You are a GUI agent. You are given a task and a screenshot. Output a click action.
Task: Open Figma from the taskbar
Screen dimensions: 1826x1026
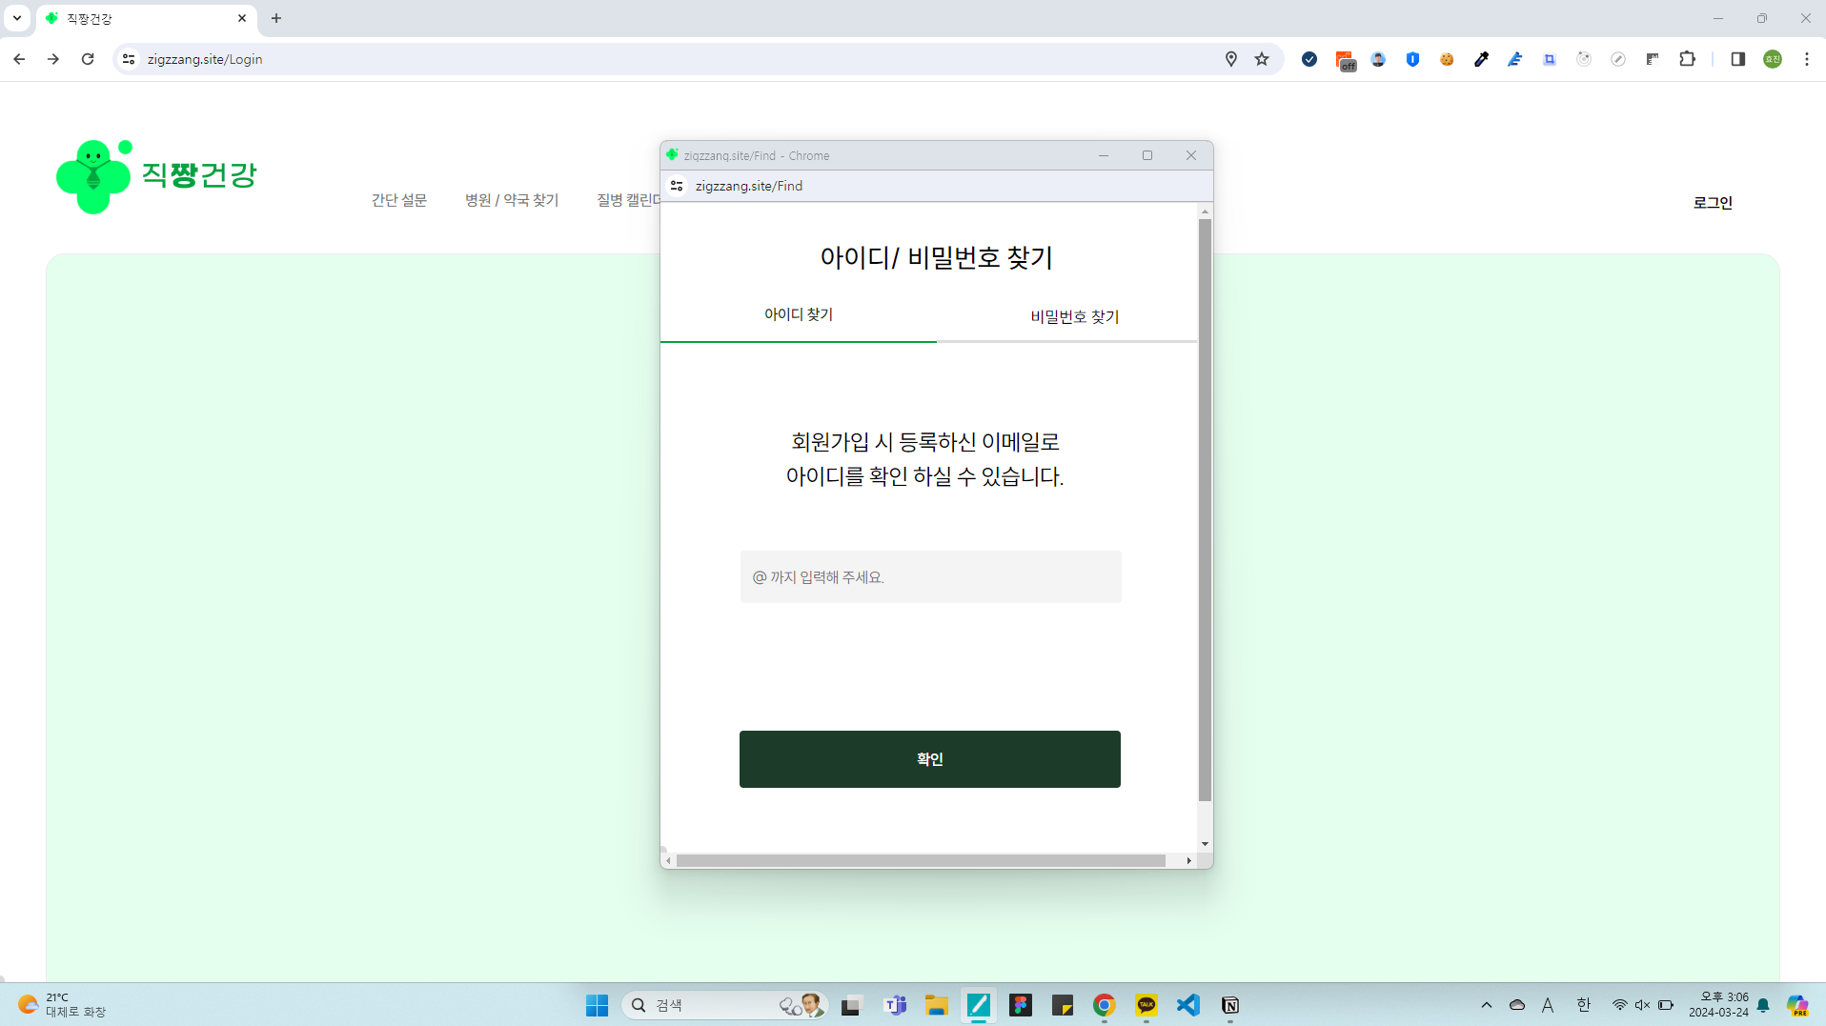1021,1005
